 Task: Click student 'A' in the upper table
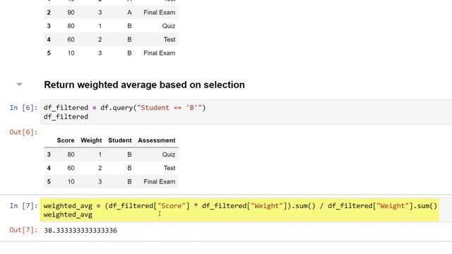pyautogui.click(x=129, y=13)
